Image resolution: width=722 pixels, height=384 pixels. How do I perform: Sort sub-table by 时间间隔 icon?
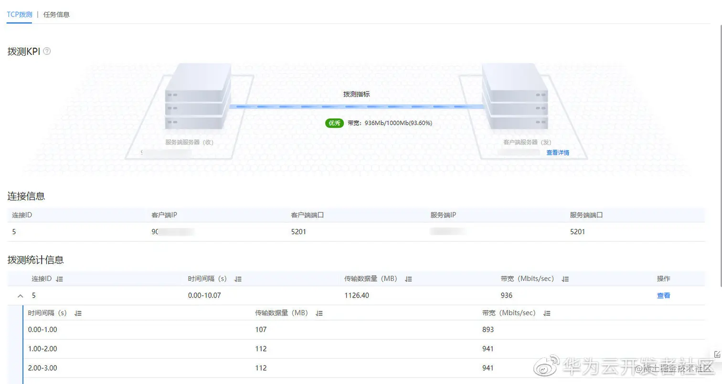coord(78,313)
